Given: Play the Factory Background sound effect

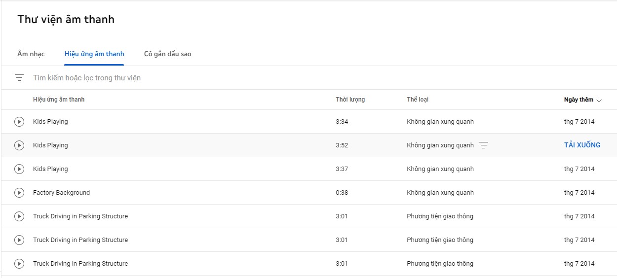Looking at the screenshot, I should pos(19,193).
